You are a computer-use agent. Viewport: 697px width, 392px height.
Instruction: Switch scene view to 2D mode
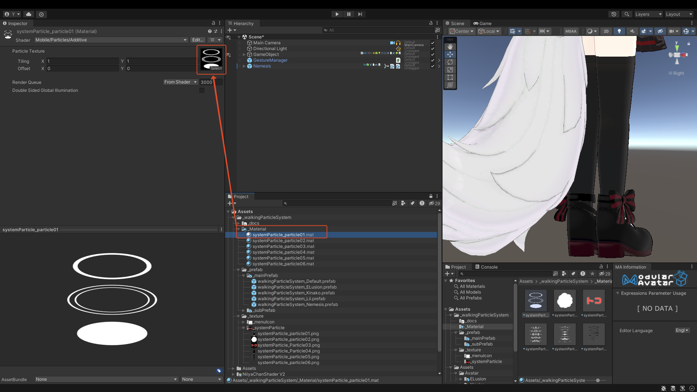click(x=606, y=31)
